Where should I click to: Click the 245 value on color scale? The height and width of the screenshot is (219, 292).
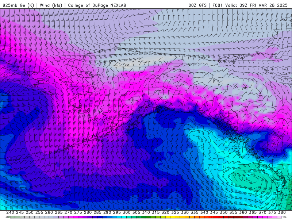point(20,212)
